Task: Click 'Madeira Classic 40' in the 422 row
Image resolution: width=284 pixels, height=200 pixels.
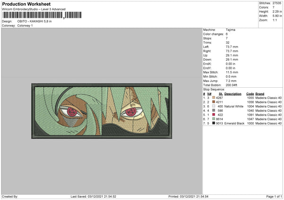Action: point(268,115)
